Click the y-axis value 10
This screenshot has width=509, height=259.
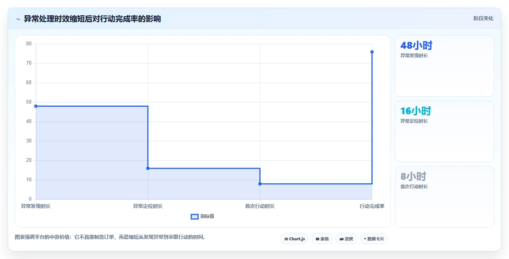coord(29,180)
